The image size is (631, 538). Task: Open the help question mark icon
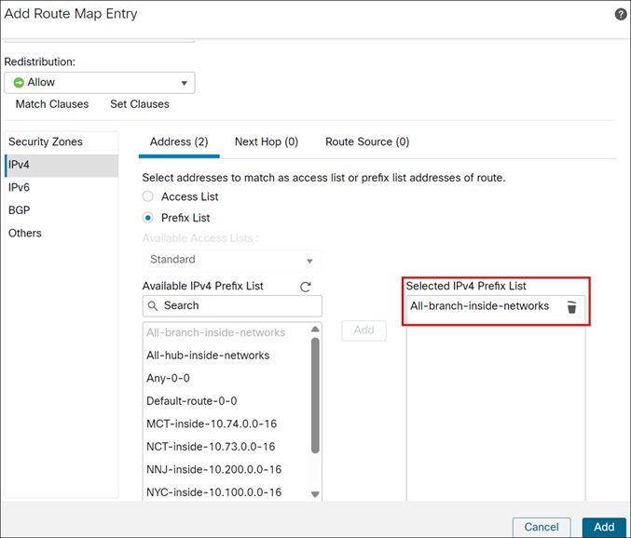(621, 15)
